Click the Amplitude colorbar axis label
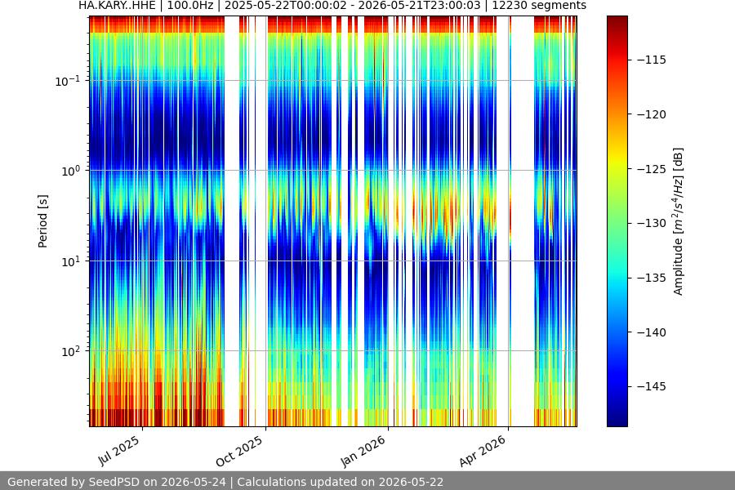The height and width of the screenshot is (490, 735). click(678, 221)
